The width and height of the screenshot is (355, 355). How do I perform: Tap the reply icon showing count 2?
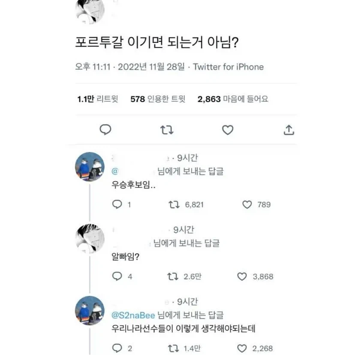(x=117, y=348)
